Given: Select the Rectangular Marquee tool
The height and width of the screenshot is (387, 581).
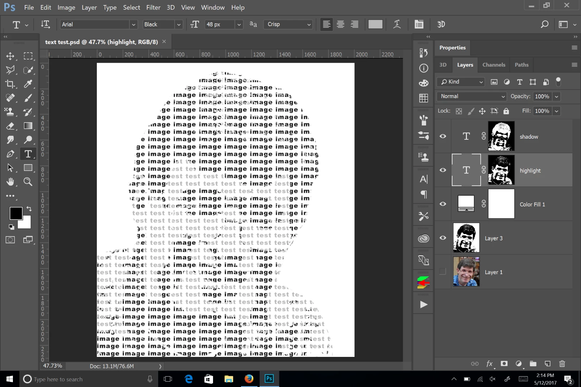Looking at the screenshot, I should [x=28, y=56].
